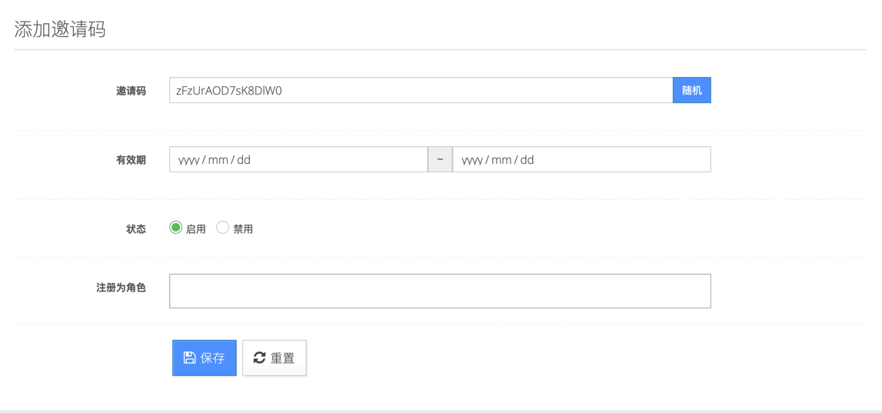This screenshot has width=882, height=413.
Task: Click the dd part of end date
Action: click(527, 160)
